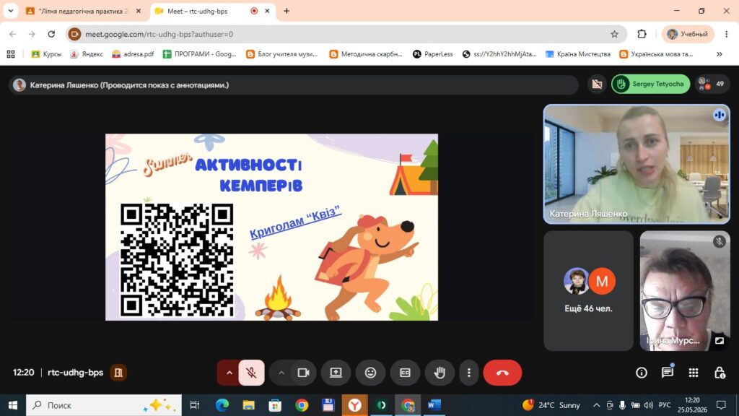Reload the Meet page
739x416 pixels.
click(51, 34)
